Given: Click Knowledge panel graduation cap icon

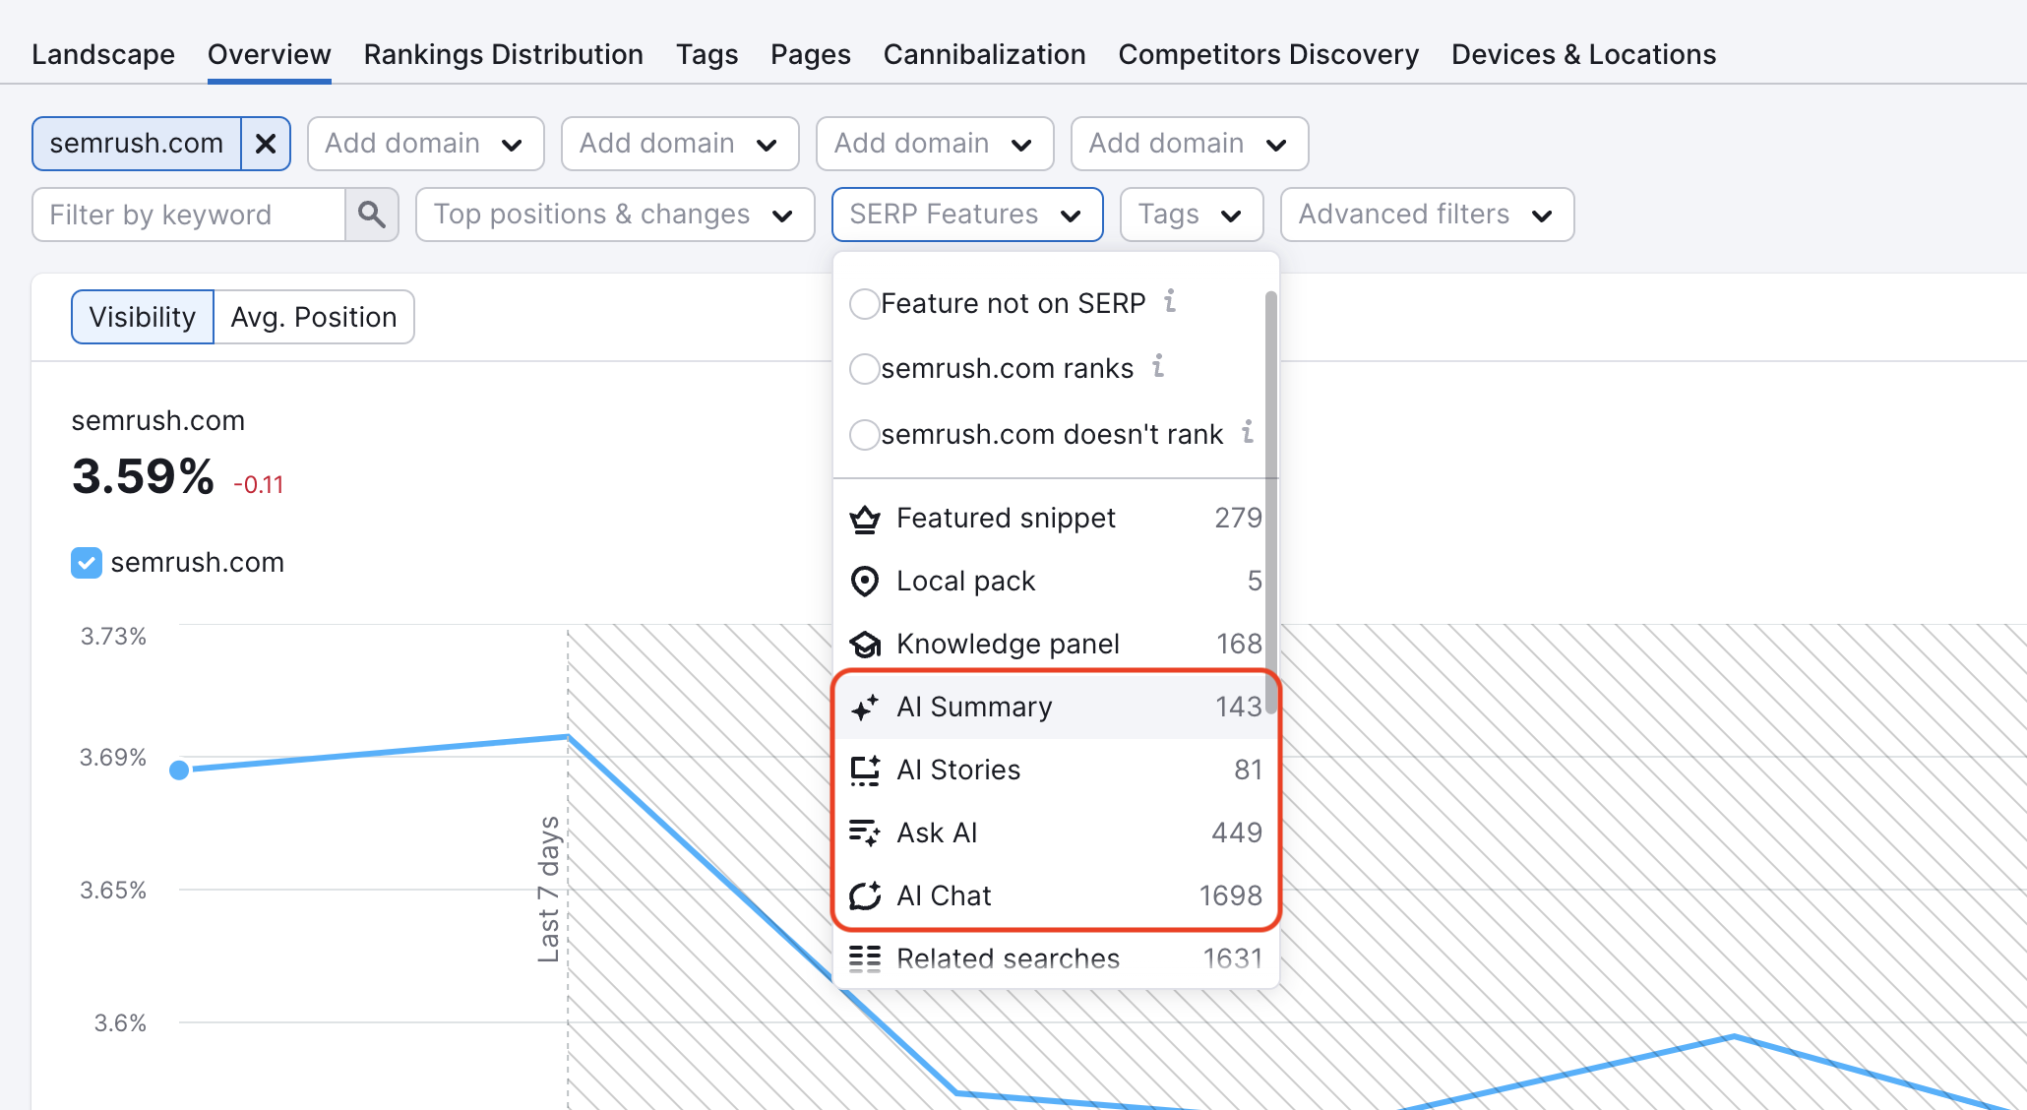Looking at the screenshot, I should 865,645.
